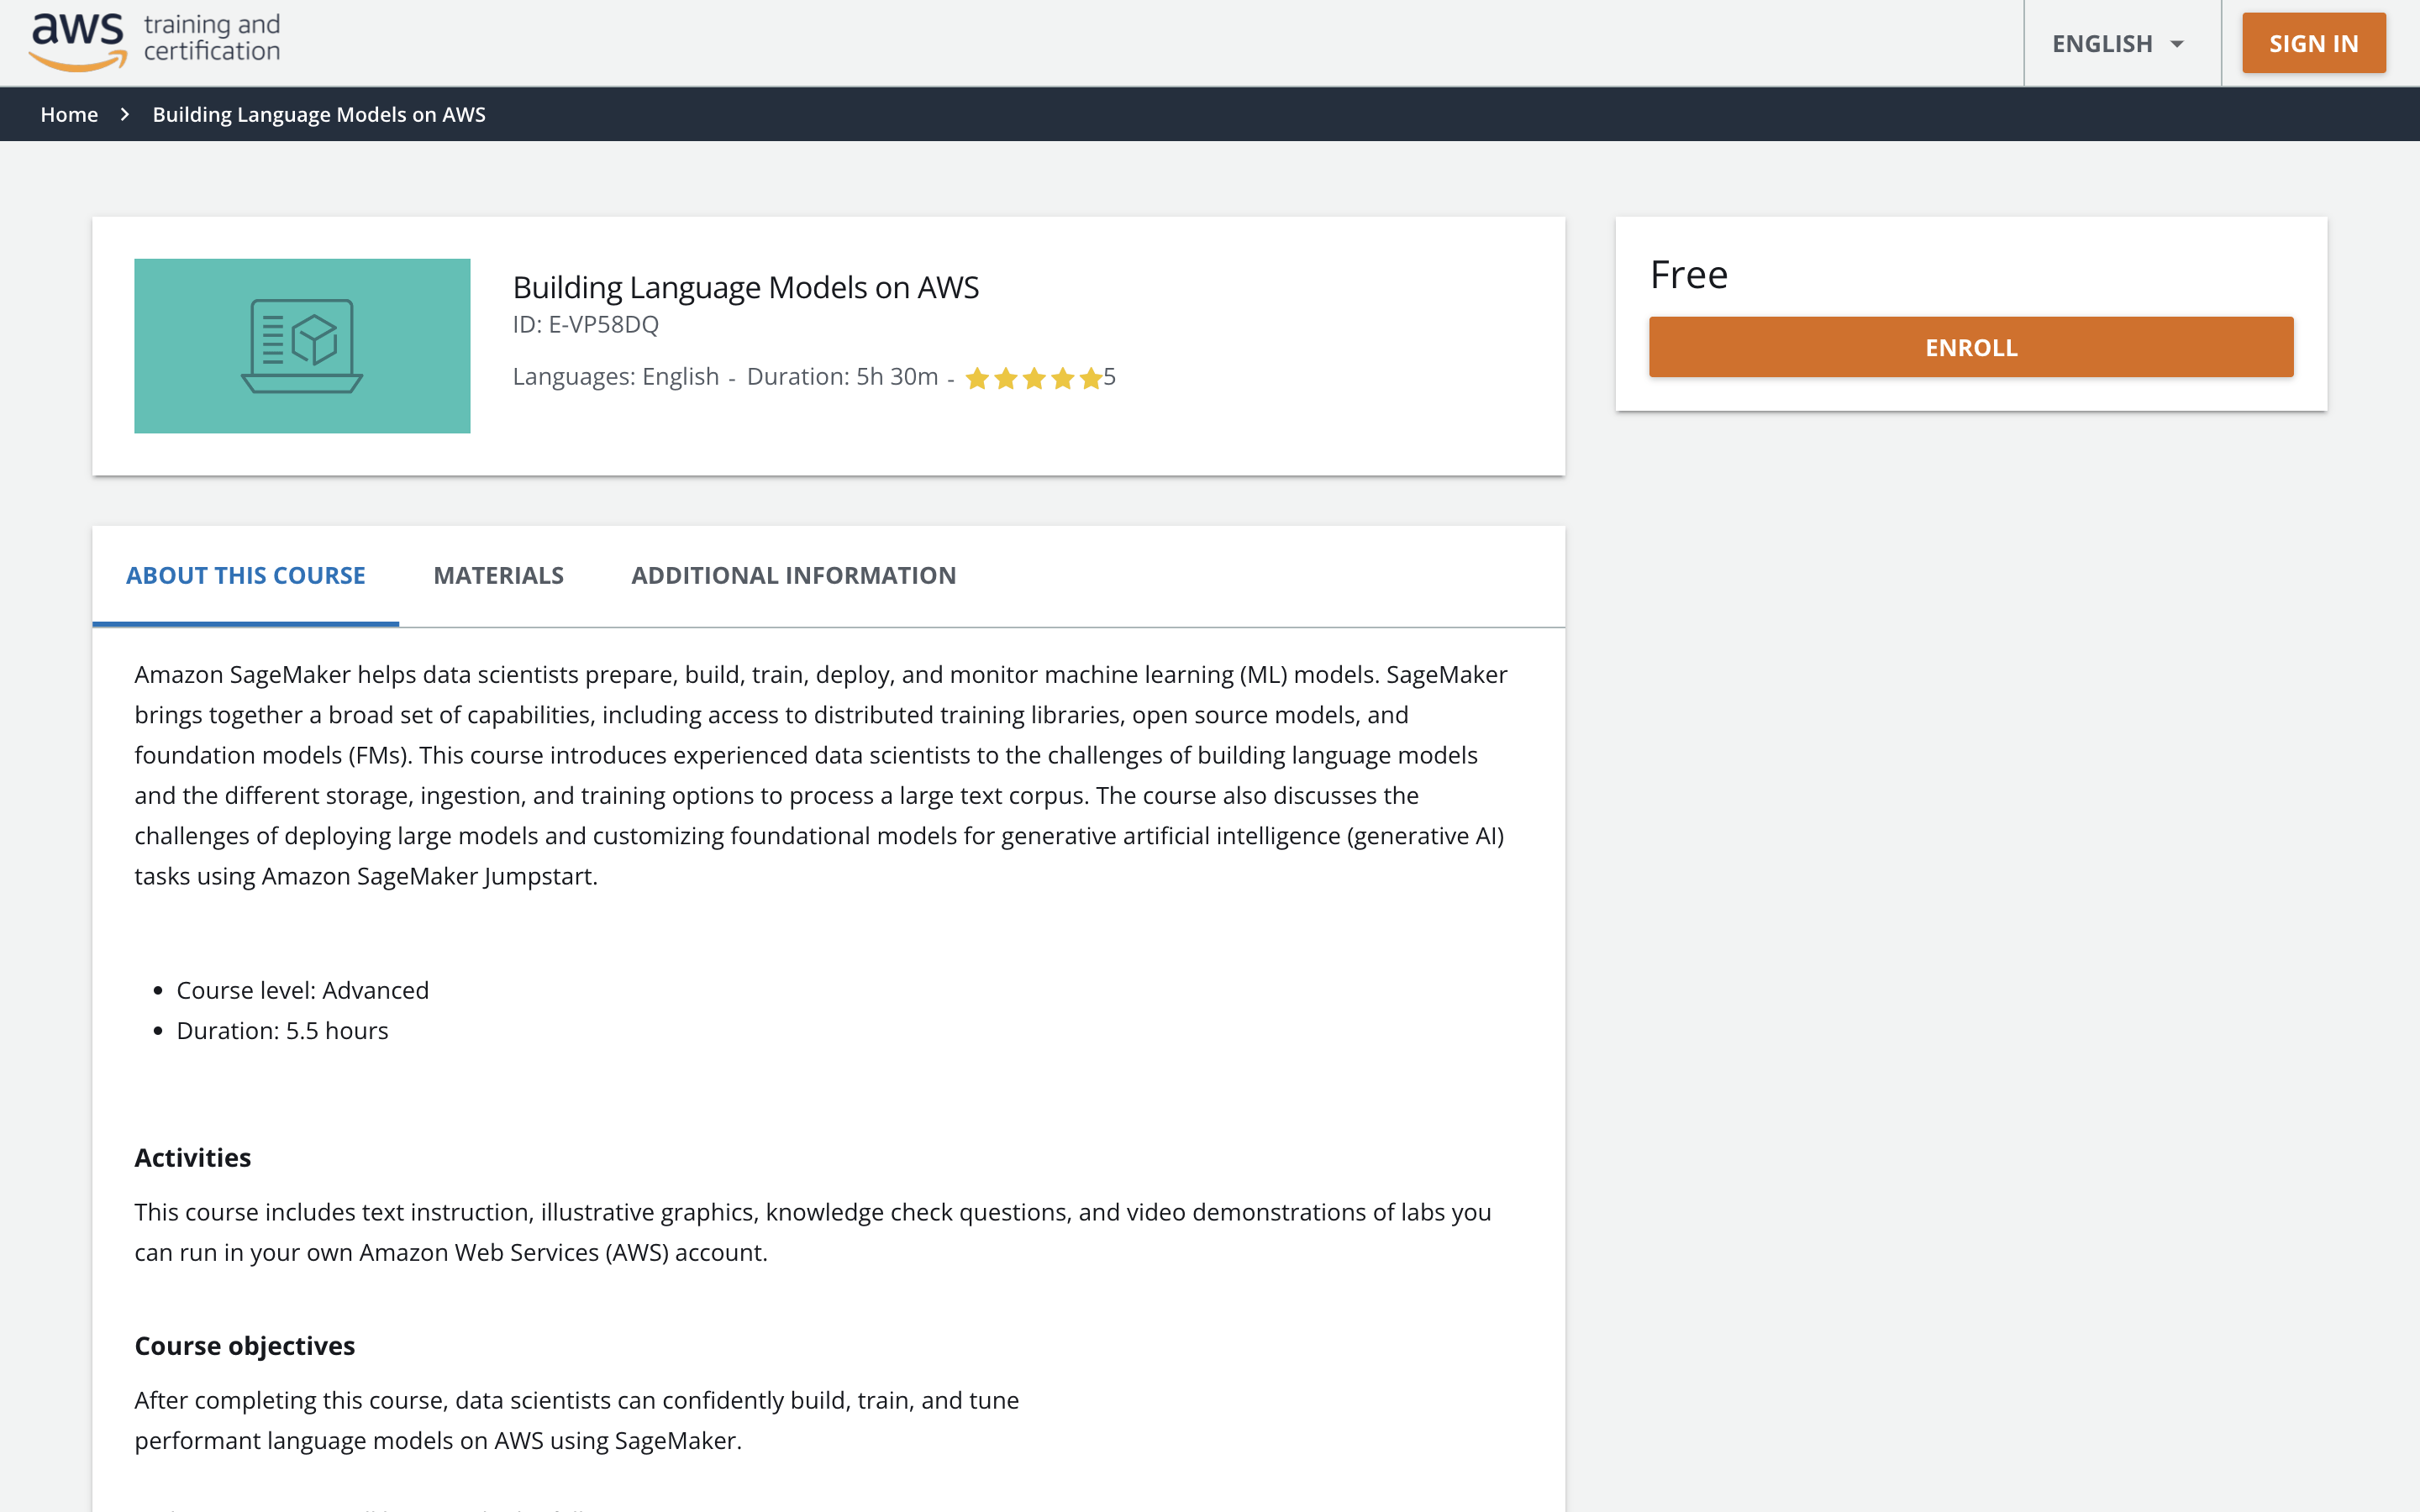Click the training and certification header text
2420x1512 pixels.
[212, 38]
